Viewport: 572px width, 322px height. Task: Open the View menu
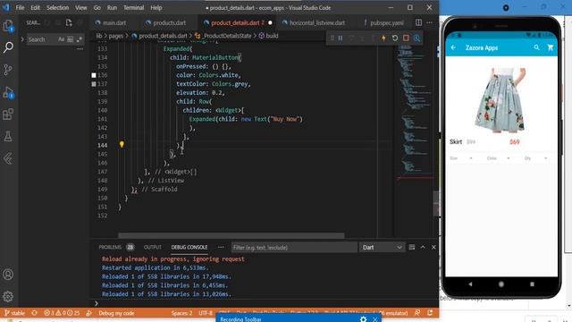[x=81, y=8]
